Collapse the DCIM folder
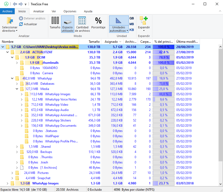The image size is (223, 192). pyautogui.click(x=12, y=57)
